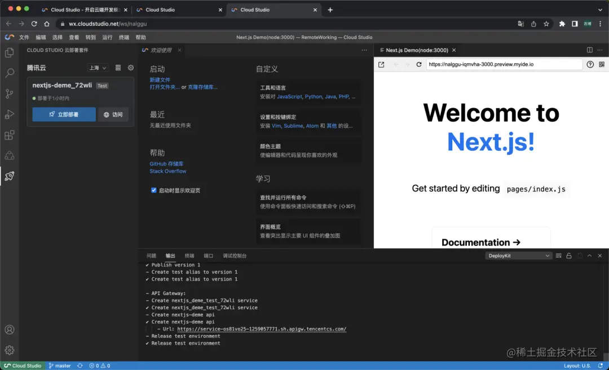Select the rocket deploy kit icon in activity bar
Image resolution: width=609 pixels, height=370 pixels.
tap(10, 176)
